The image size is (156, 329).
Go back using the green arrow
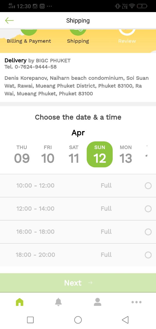(x=9, y=21)
